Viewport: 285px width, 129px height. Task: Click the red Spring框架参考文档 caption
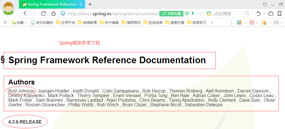[x=79, y=43]
